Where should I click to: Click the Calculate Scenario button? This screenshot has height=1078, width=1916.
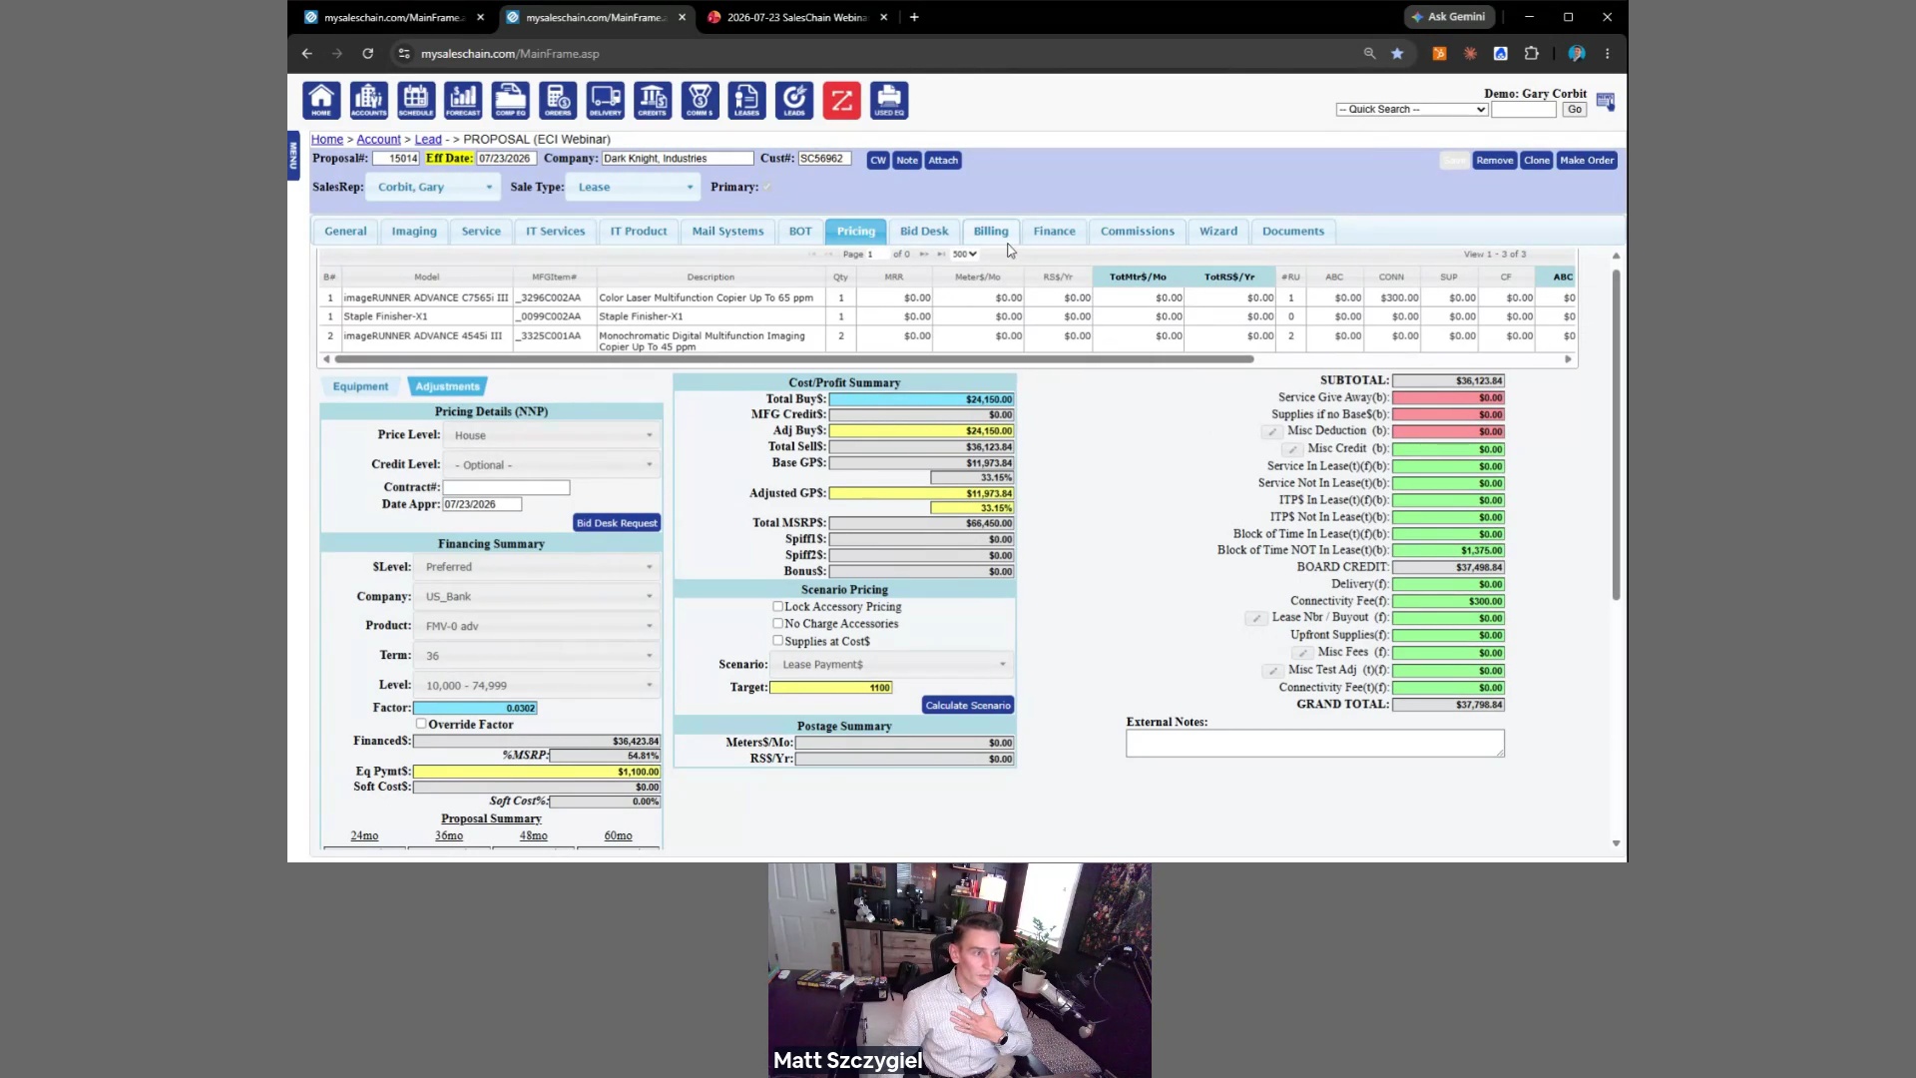[x=968, y=705]
